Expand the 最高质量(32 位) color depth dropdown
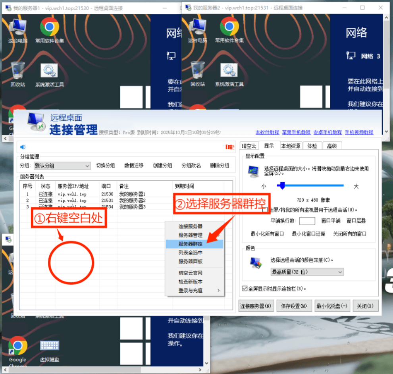 [307, 272]
